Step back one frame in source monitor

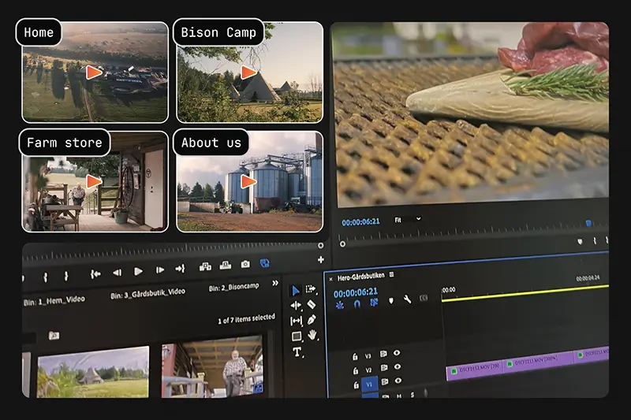coord(117,273)
